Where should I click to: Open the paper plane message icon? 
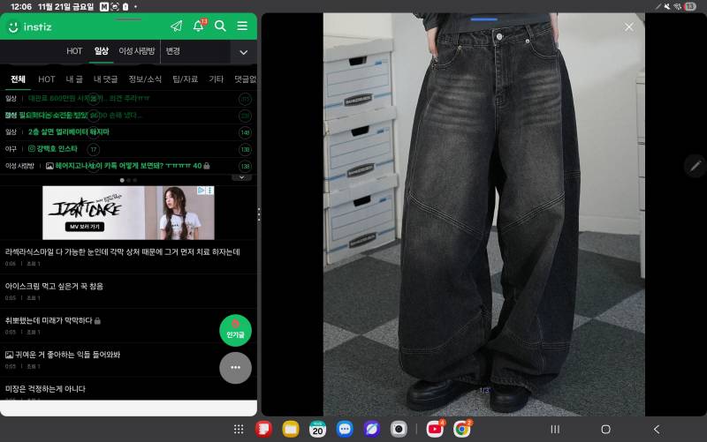[x=176, y=26]
